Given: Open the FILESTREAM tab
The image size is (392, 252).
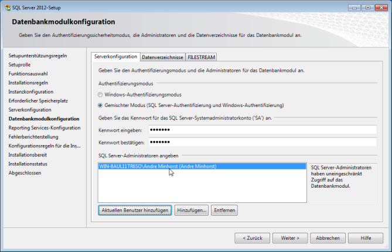Looking at the screenshot, I should [201, 57].
